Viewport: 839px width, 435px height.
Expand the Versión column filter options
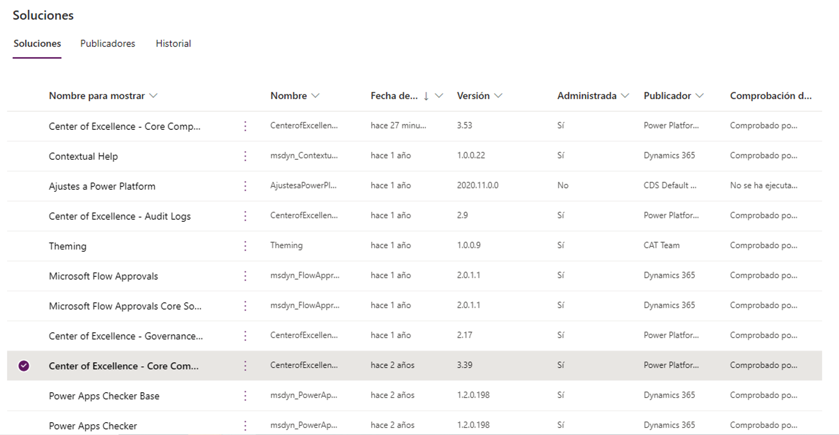coord(499,96)
